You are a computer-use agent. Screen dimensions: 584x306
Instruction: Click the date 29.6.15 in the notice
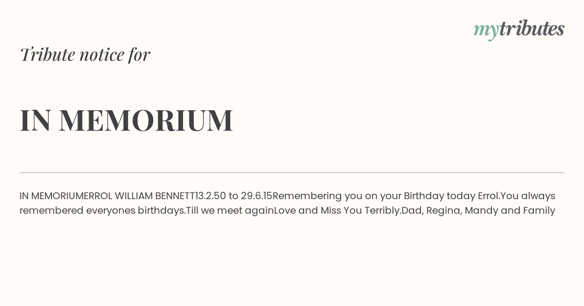tap(256, 196)
